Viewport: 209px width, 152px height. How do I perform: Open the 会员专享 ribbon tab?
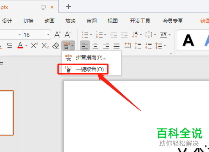pyautogui.click(x=173, y=21)
